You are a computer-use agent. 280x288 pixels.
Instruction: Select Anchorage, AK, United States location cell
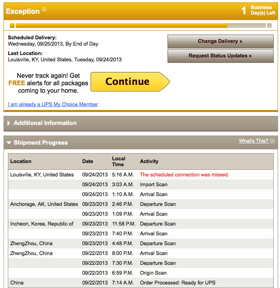tap(44, 204)
